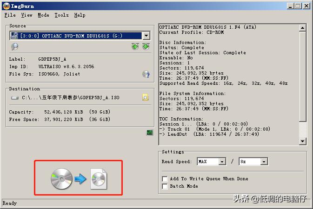Open the Source drive dropdown
Image resolution: width=313 pixels, height=209 pixels.
(147, 36)
